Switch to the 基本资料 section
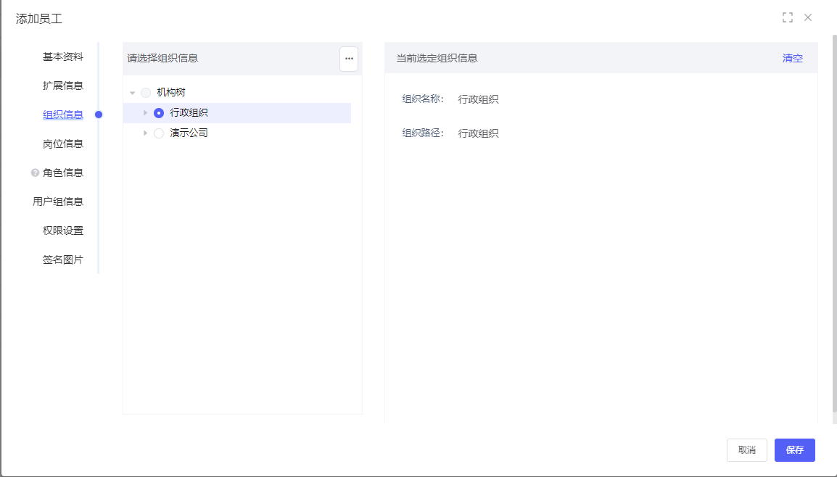The width and height of the screenshot is (837, 477). pos(62,57)
